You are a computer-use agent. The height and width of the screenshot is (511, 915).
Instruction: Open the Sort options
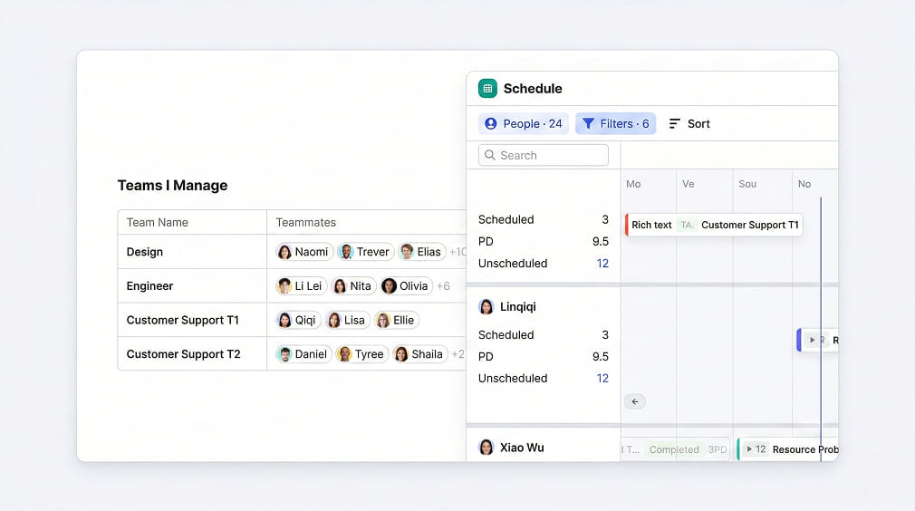point(689,124)
